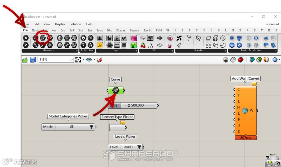This screenshot has height=167, width=281.
Task: Select the Mesh parameter icon
Action: point(67,38)
